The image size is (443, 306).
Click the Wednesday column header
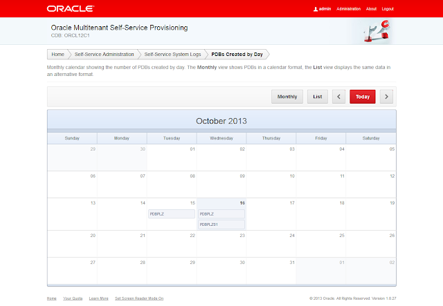221,138
